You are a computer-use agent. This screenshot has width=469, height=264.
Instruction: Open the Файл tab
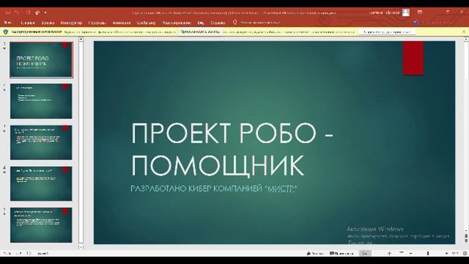pyautogui.click(x=8, y=23)
